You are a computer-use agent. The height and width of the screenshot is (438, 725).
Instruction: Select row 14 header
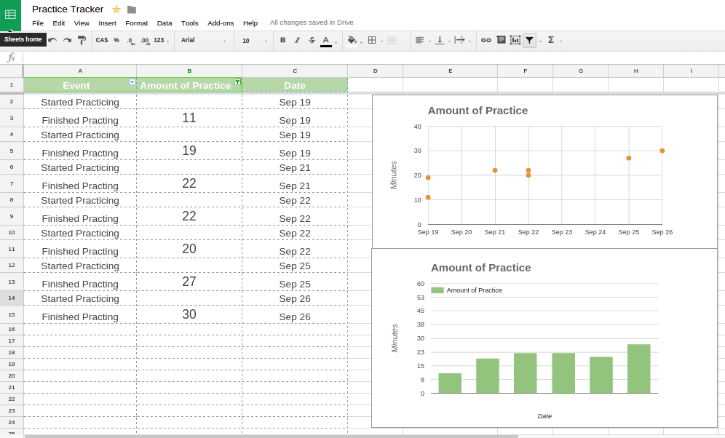(x=12, y=298)
